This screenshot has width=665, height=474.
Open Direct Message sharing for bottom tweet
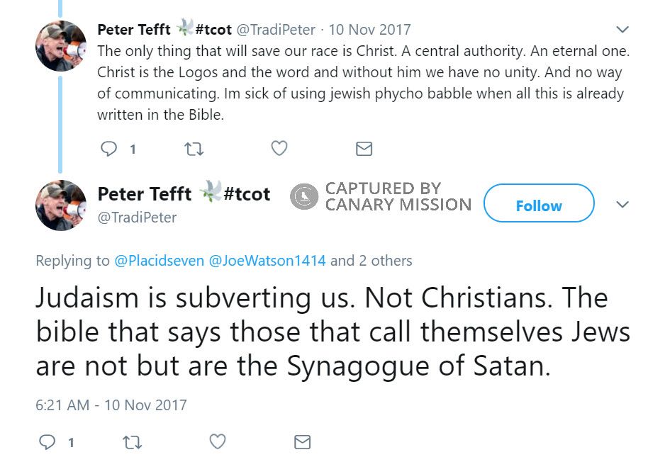coord(302,441)
